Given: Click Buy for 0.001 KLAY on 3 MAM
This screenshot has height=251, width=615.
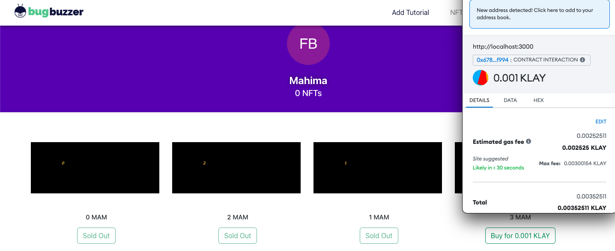Looking at the screenshot, I should click(x=520, y=235).
